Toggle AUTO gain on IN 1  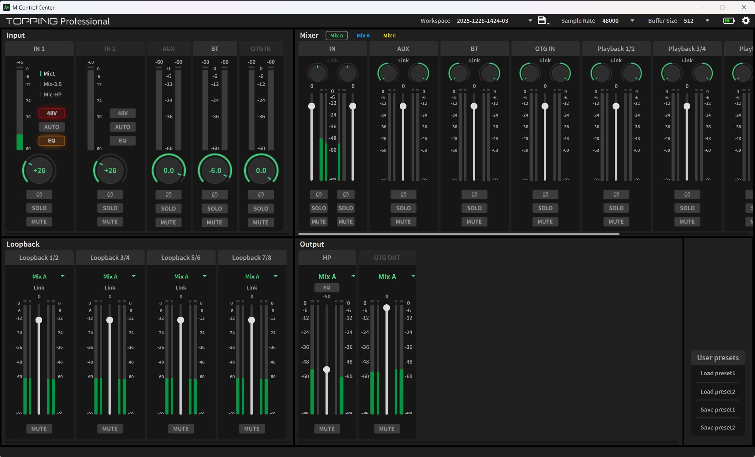pyautogui.click(x=52, y=127)
